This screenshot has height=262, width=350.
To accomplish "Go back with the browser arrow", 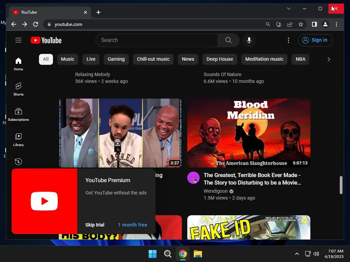I will 14,24.
